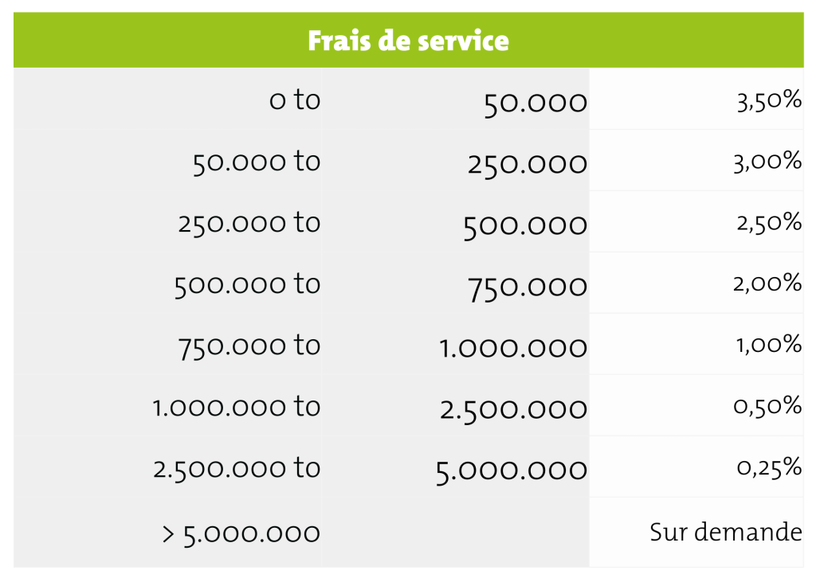Click the 'Sur demande' cell
Screen dimensions: 816x582
tap(726, 531)
